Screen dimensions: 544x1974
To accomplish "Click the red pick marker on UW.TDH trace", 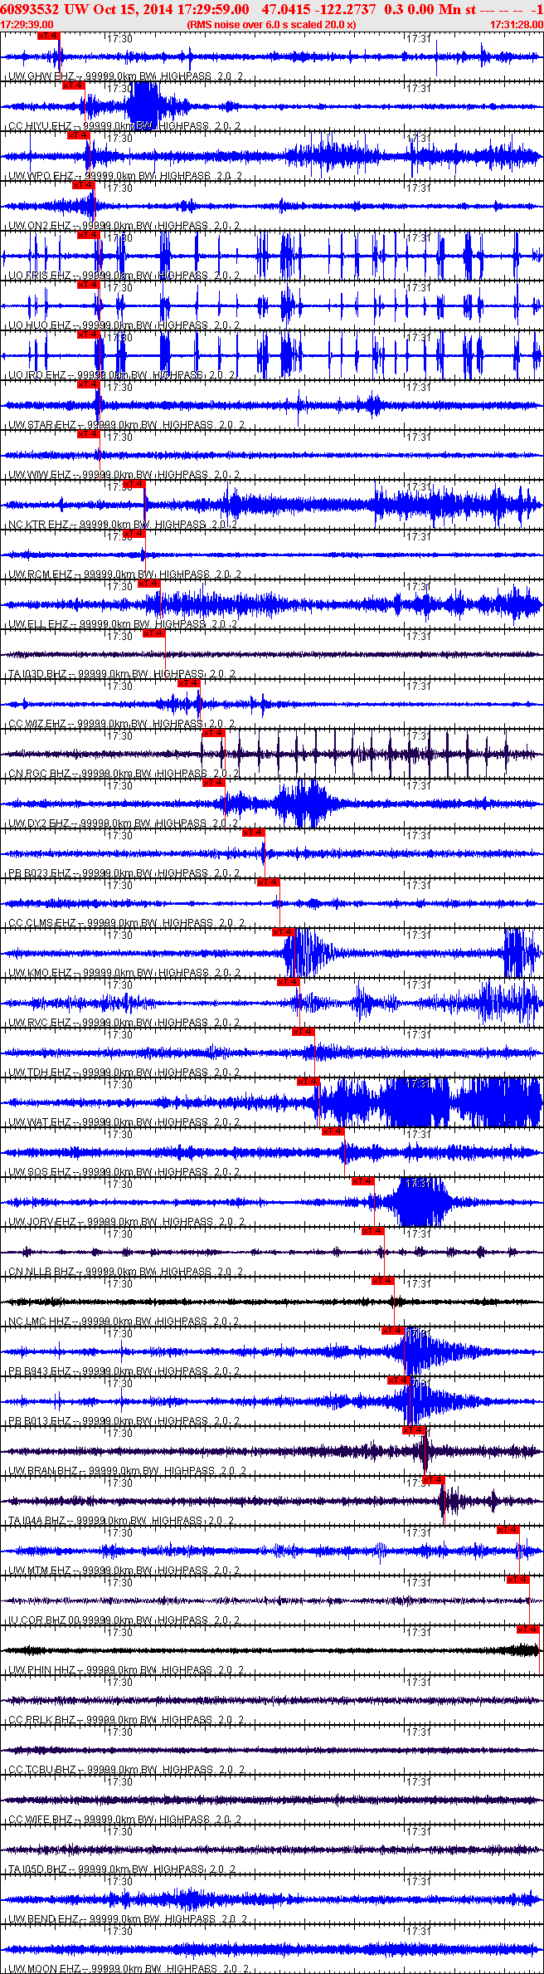I will point(303,1032).
